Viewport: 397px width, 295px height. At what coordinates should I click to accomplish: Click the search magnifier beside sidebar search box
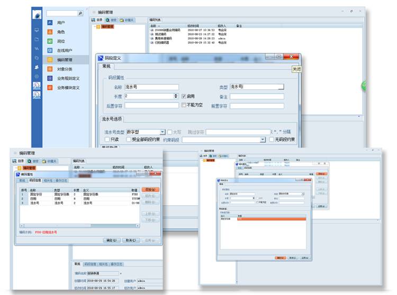click(80, 13)
